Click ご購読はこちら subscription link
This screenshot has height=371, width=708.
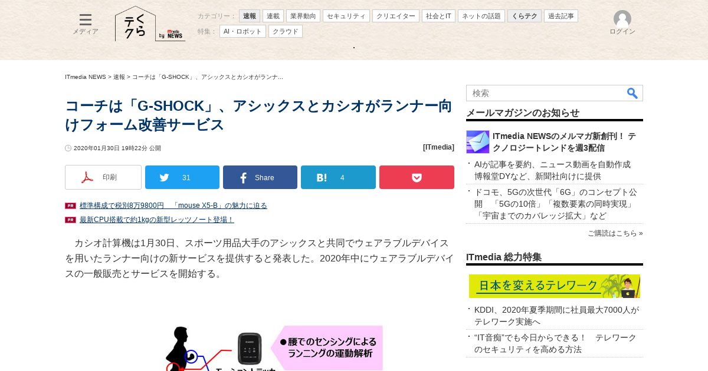615,233
